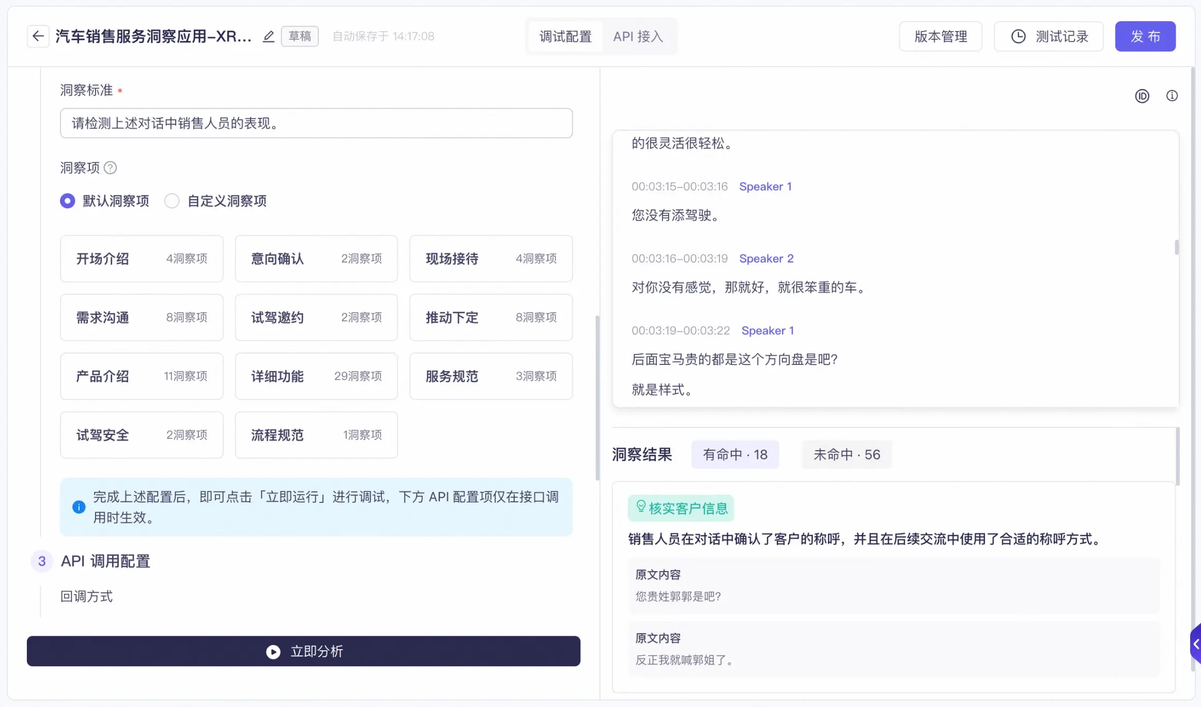Open the 服务规范 insight card

(x=491, y=376)
